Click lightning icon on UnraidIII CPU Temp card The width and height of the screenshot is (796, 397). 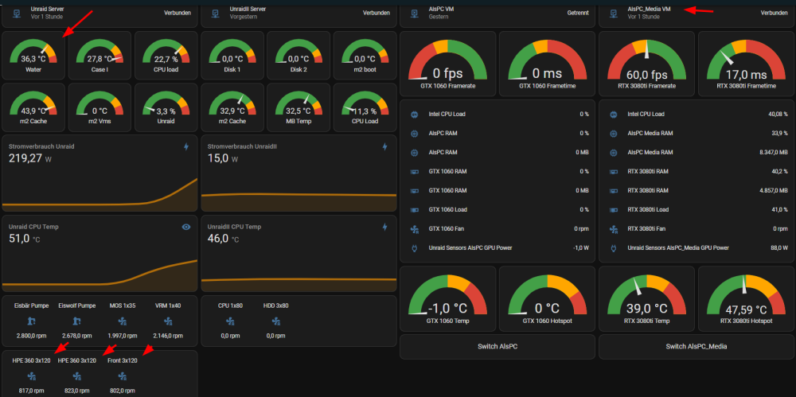[384, 227]
